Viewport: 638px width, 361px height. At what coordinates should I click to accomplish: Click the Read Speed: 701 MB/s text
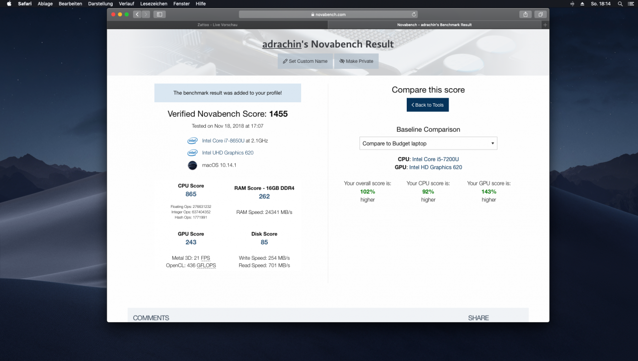pyautogui.click(x=264, y=265)
